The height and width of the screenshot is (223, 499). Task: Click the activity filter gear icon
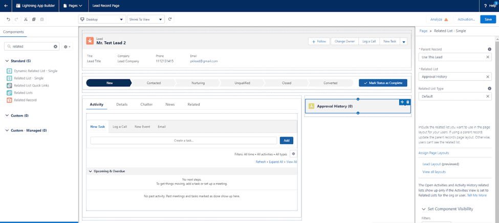coord(294,153)
